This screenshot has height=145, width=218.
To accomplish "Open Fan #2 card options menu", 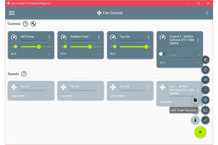I will 99,87.
